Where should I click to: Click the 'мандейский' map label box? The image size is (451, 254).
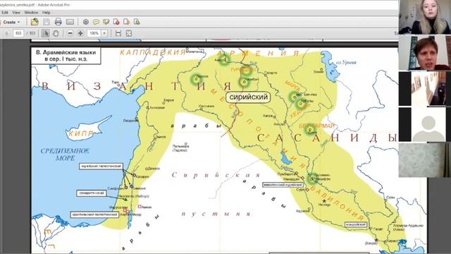pos(356,224)
